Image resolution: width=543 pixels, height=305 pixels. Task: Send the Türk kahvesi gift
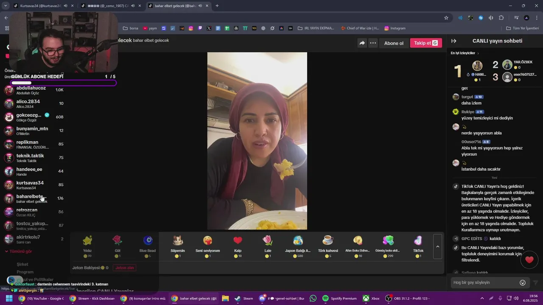pyautogui.click(x=328, y=246)
